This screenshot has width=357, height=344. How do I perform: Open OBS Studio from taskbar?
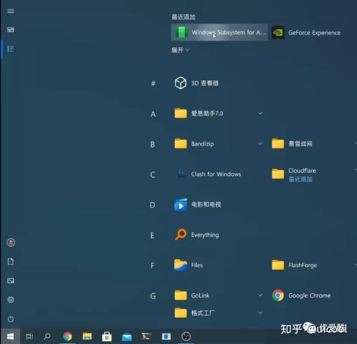186,336
